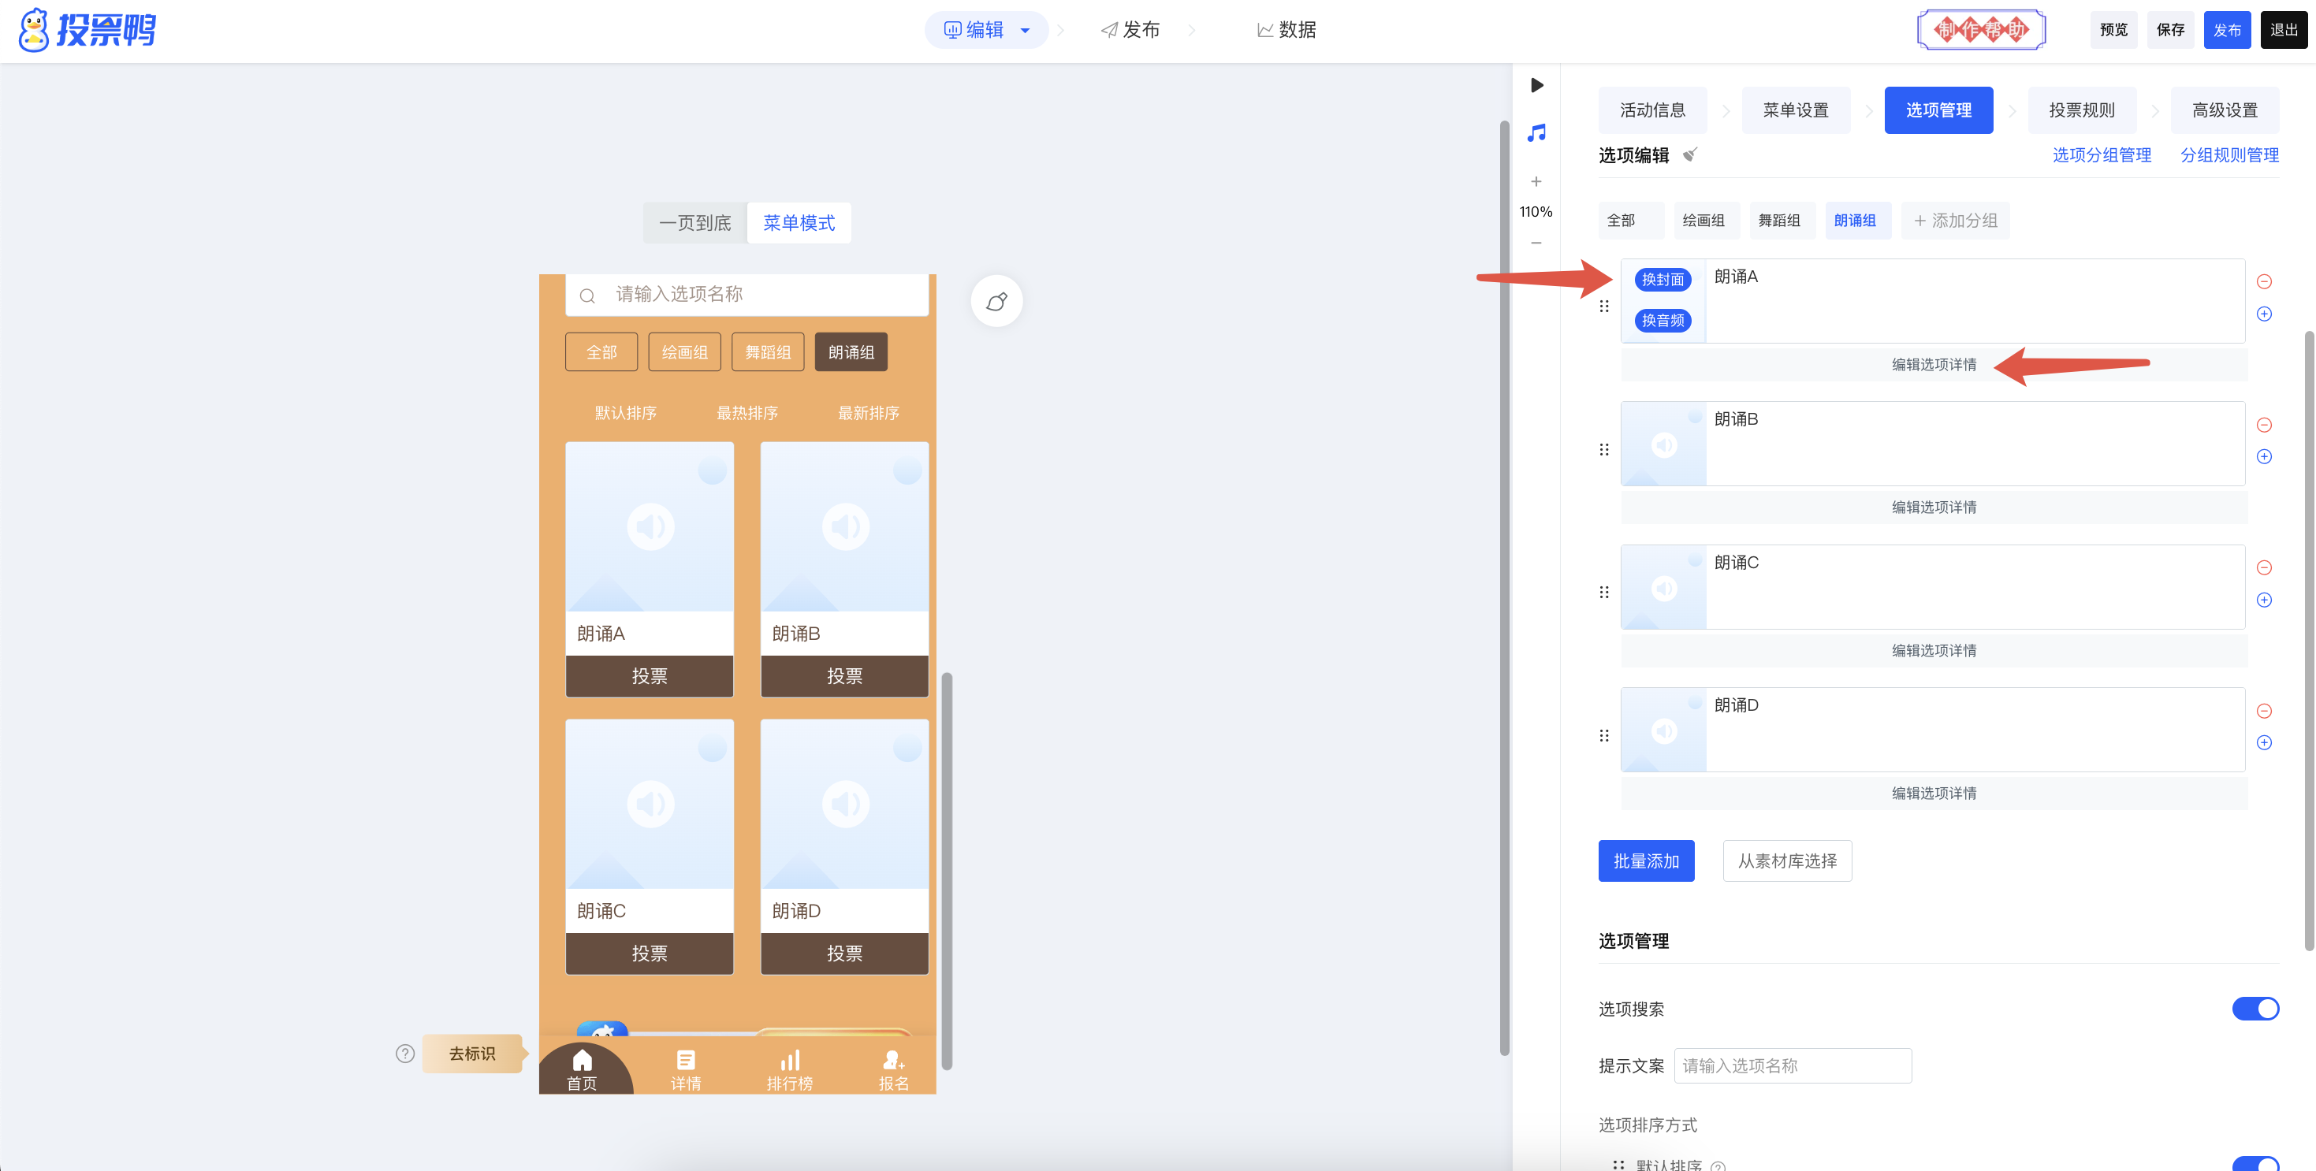Viewport: 2316px width, 1171px height.
Task: Click the preview search box 请输入选项名称
Action: 747,295
